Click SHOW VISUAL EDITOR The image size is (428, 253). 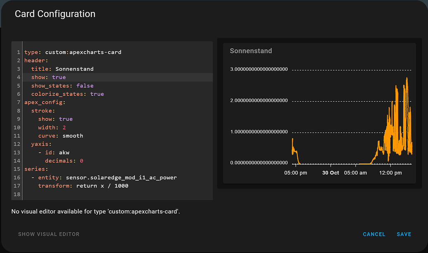tap(49, 234)
